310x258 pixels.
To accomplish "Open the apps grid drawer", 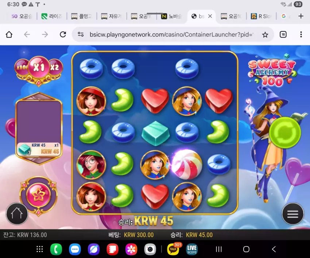I will (x=39, y=249).
